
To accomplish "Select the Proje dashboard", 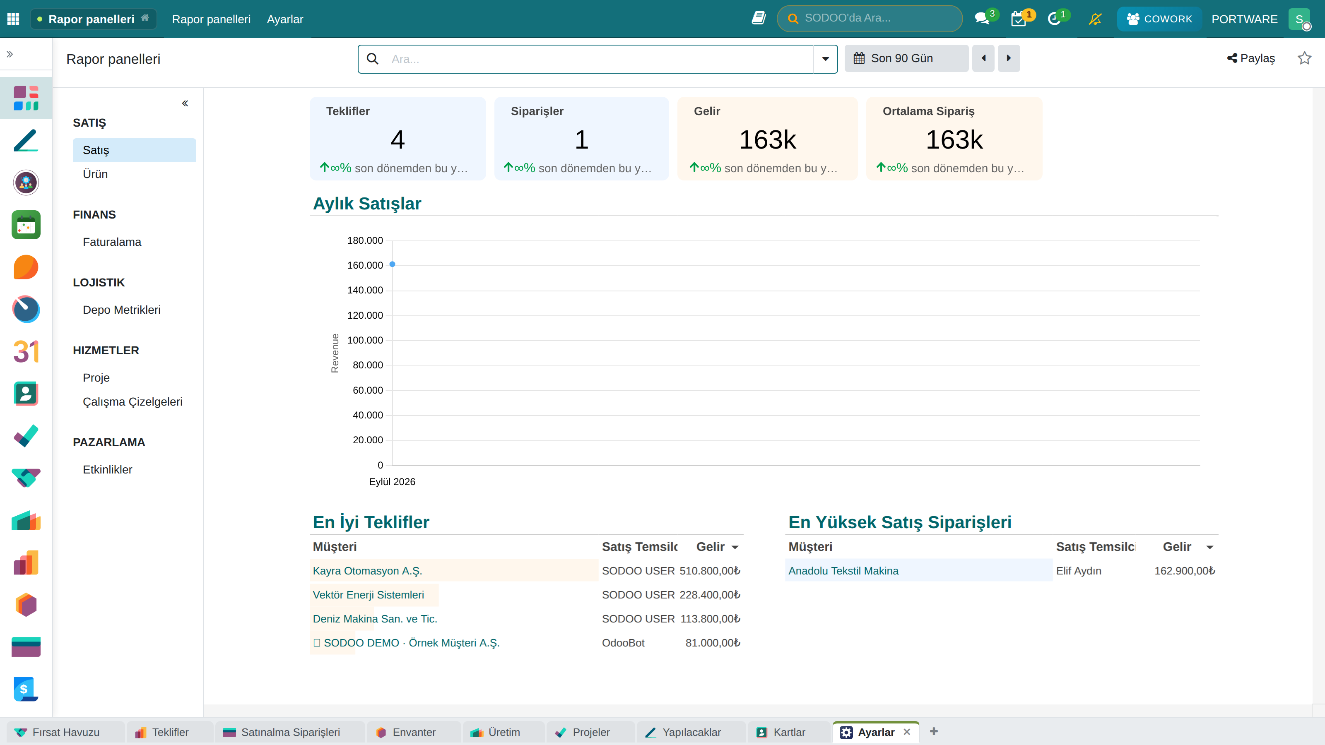I will click(x=134, y=377).
